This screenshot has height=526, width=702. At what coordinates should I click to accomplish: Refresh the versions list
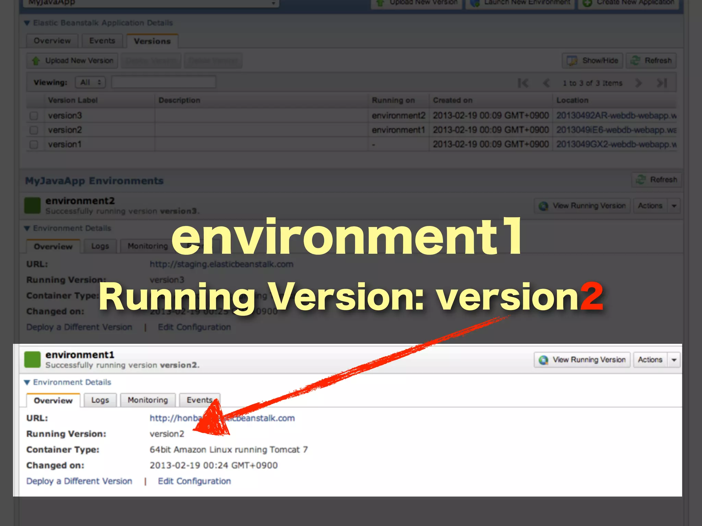tap(651, 61)
